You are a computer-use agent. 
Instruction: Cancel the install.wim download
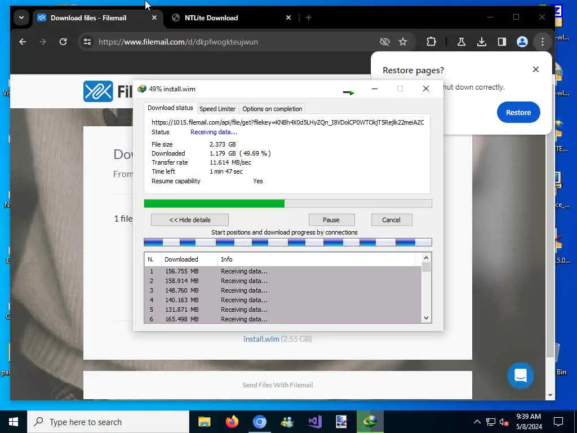pos(391,220)
